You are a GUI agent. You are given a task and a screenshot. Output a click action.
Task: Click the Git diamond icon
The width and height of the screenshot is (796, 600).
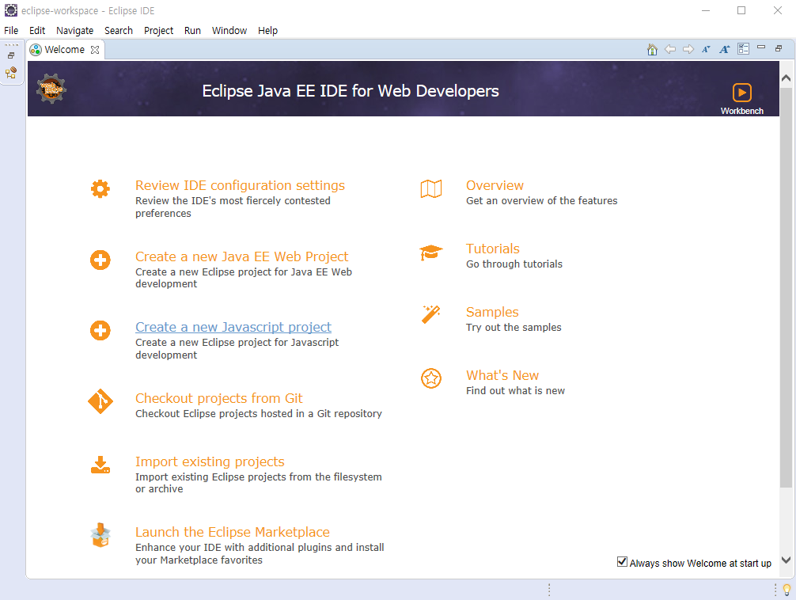tap(100, 401)
